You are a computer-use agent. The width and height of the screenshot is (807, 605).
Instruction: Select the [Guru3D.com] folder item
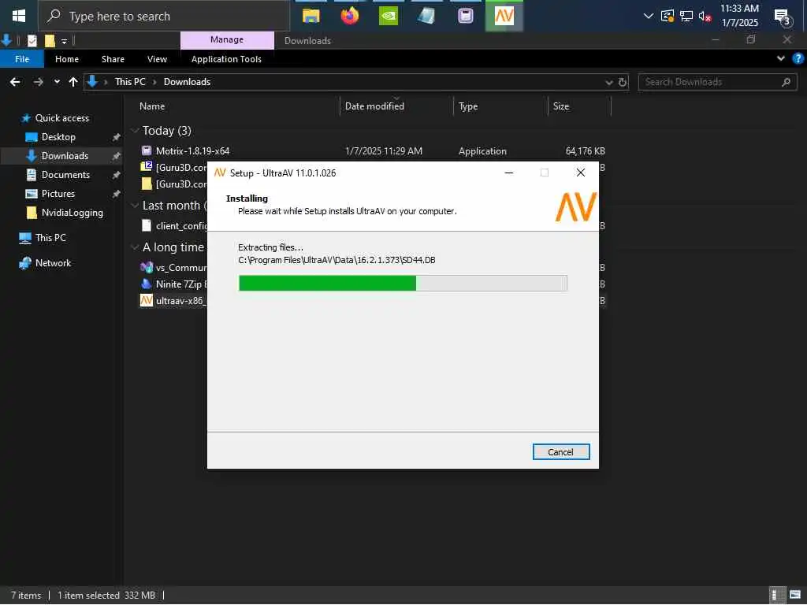click(174, 184)
